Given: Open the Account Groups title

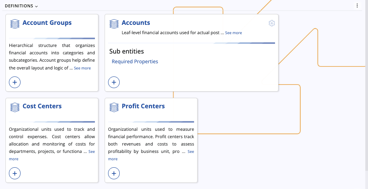Looking at the screenshot, I should (47, 23).
